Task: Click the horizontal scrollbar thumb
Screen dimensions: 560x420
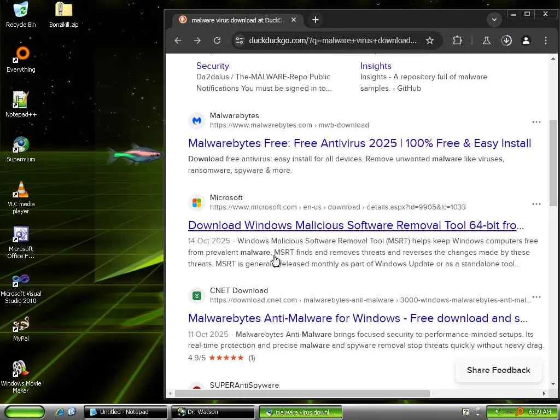Action: 302,393
